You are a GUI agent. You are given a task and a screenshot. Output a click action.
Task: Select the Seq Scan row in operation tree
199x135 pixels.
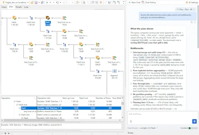point(30,111)
